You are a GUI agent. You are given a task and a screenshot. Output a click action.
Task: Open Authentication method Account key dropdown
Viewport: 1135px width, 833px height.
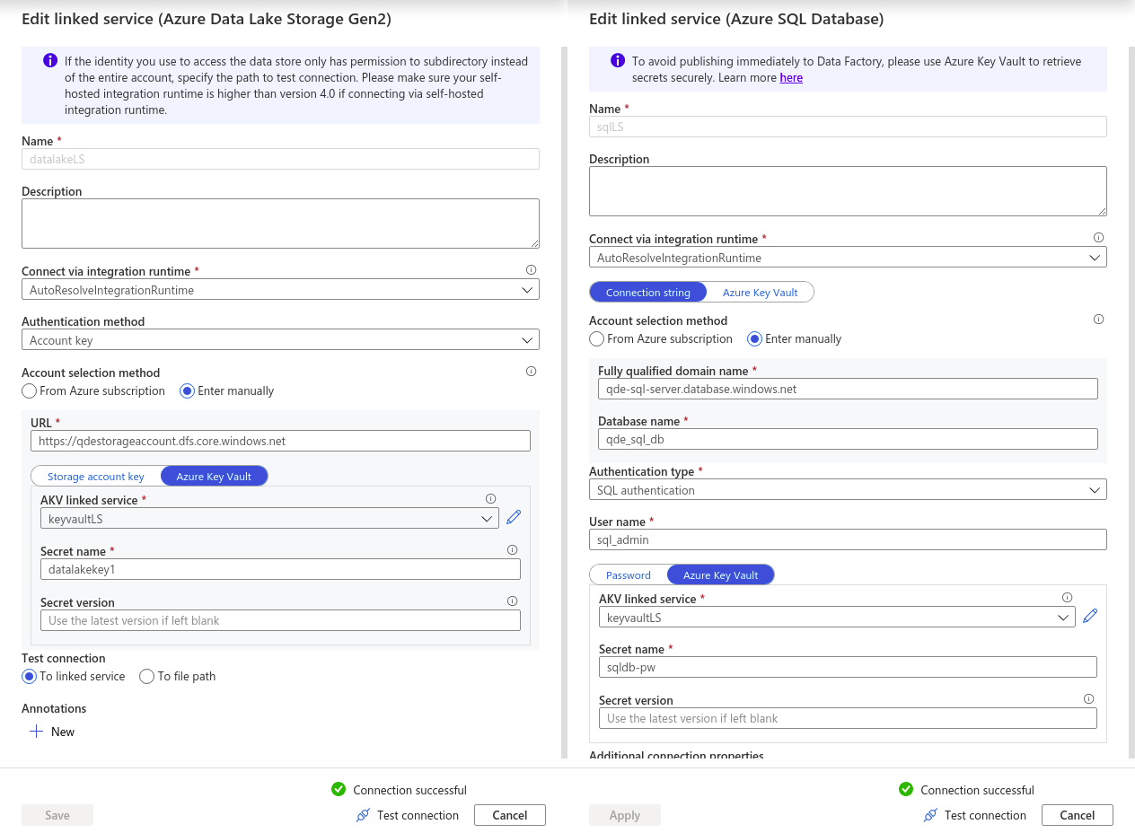(280, 340)
